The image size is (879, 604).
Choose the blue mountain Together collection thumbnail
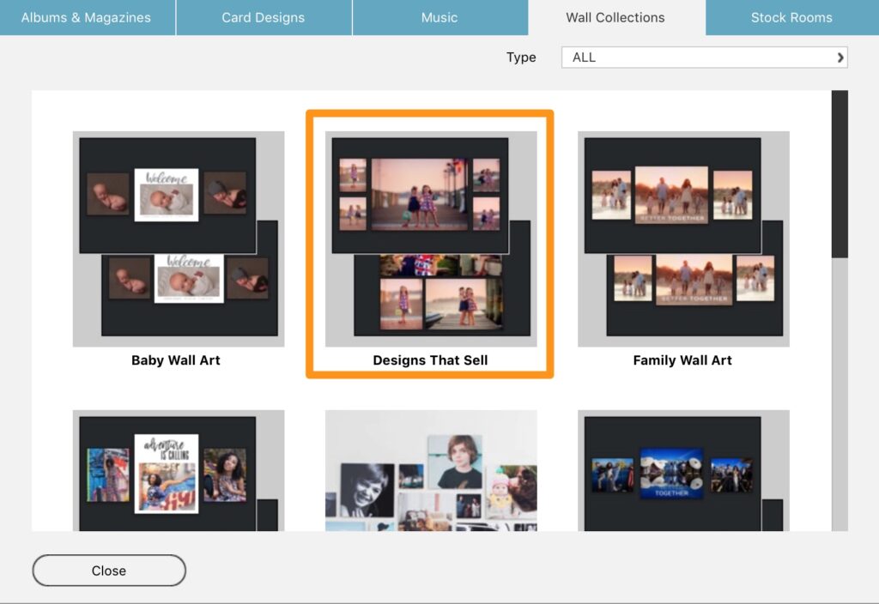point(683,470)
